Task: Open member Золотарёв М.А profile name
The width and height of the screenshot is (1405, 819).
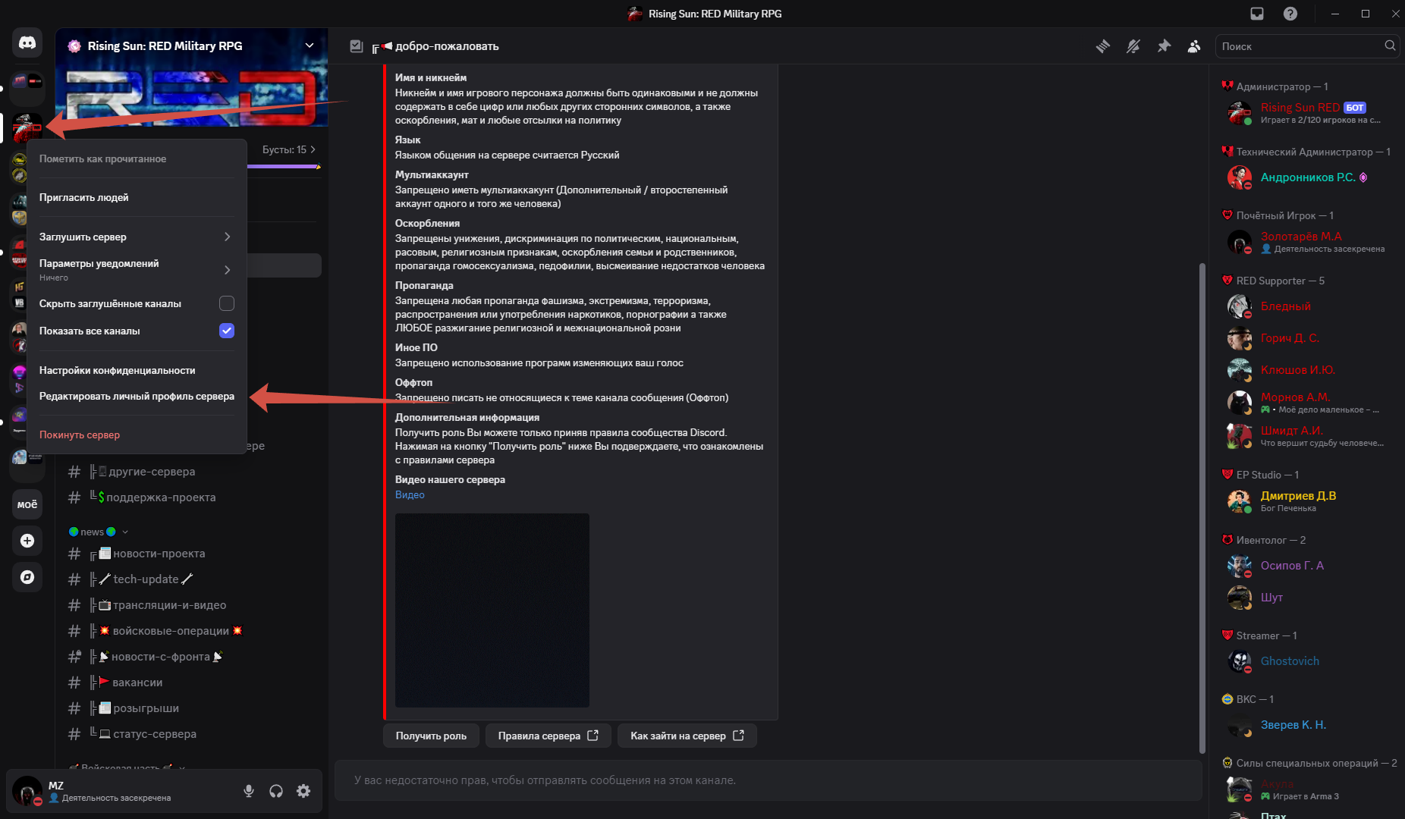Action: (x=1301, y=237)
